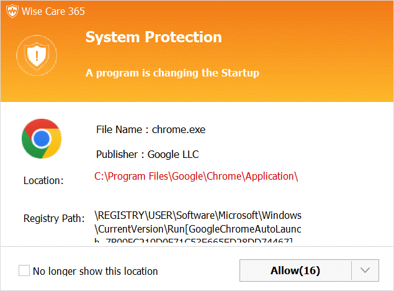Expand the dropdown arrow beside Allow
The image size is (394, 291).
click(365, 270)
